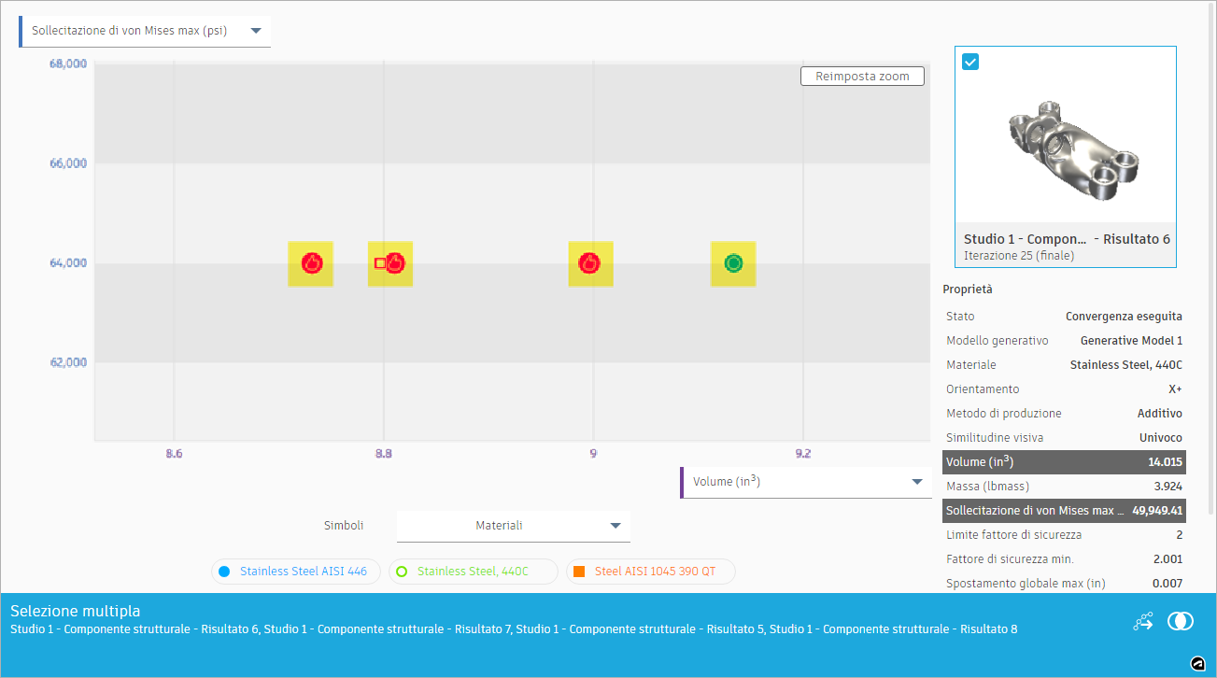The height and width of the screenshot is (678, 1217).
Task: Click the green outlined swatch for Stainless Steel 440C
Action: pos(402,571)
